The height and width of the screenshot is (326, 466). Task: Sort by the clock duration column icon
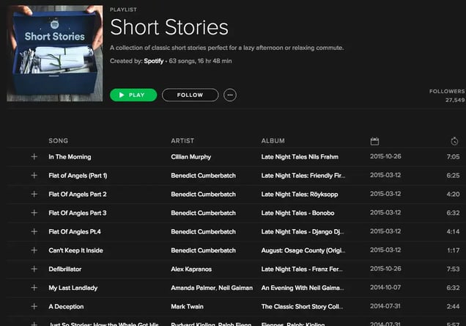pos(454,141)
